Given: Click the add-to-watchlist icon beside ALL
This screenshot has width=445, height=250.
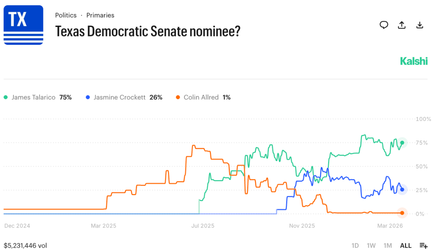Looking at the screenshot, I should pyautogui.click(x=423, y=245).
